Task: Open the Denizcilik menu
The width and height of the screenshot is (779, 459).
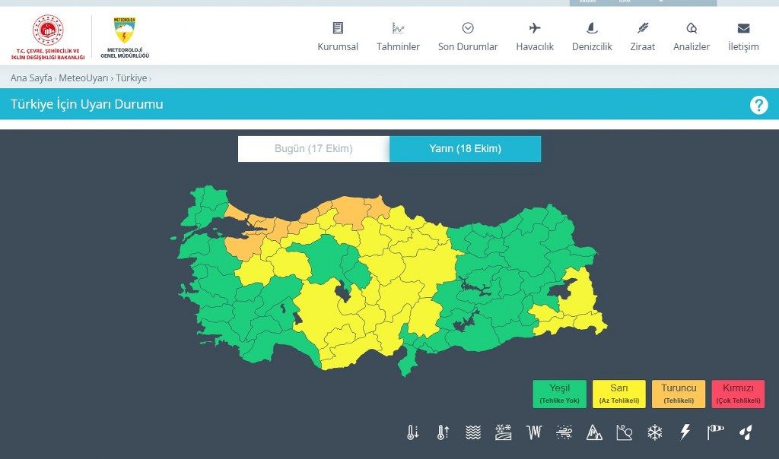Action: point(592,36)
